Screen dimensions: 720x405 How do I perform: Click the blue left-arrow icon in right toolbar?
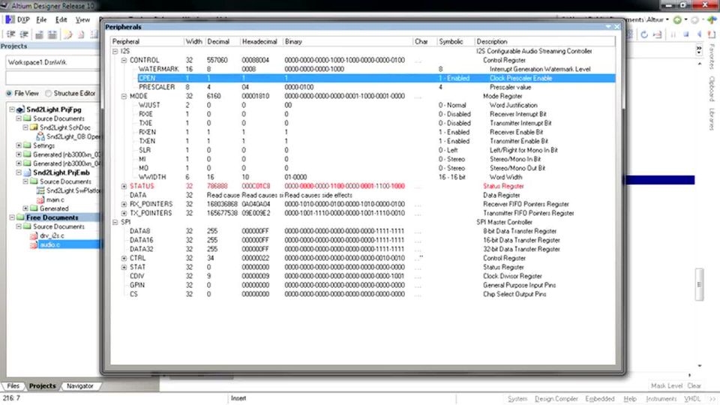pyautogui.click(x=699, y=34)
